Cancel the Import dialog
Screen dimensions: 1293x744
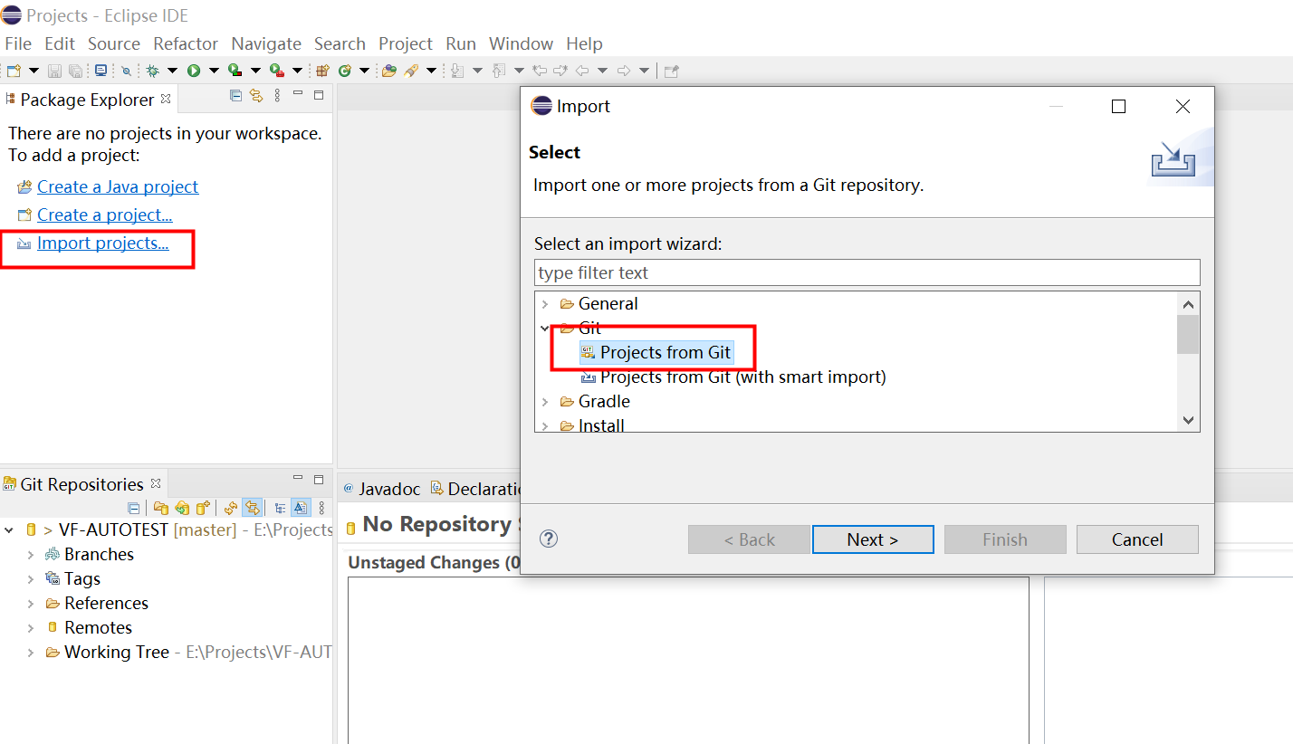(1137, 539)
